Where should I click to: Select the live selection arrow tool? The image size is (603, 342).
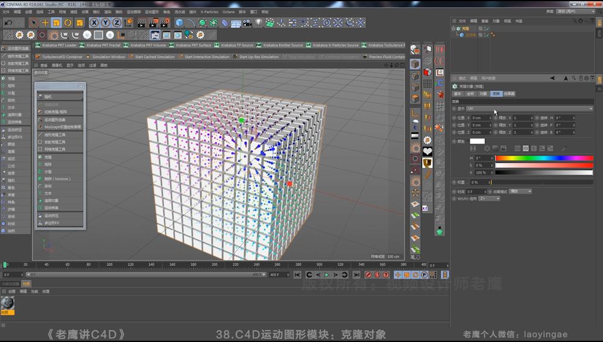pyautogui.click(x=33, y=23)
